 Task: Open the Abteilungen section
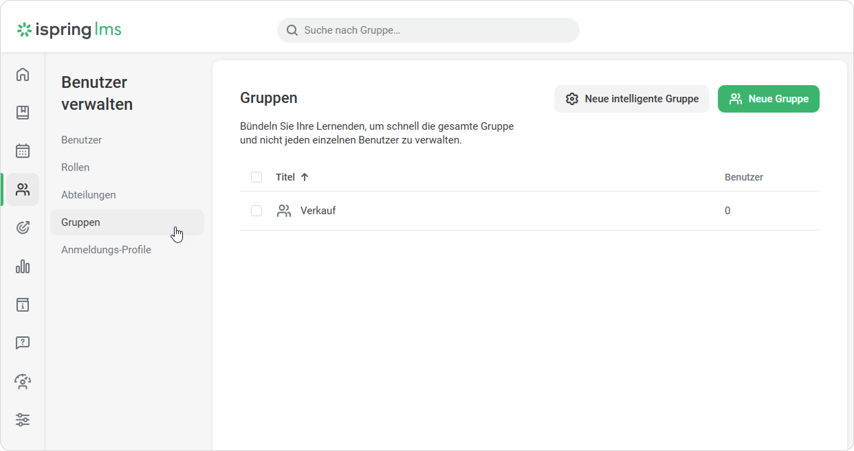click(88, 195)
